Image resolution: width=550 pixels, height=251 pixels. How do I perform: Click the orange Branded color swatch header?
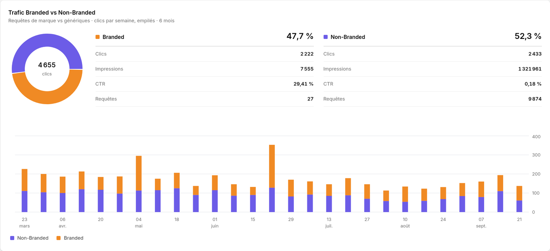(x=98, y=37)
